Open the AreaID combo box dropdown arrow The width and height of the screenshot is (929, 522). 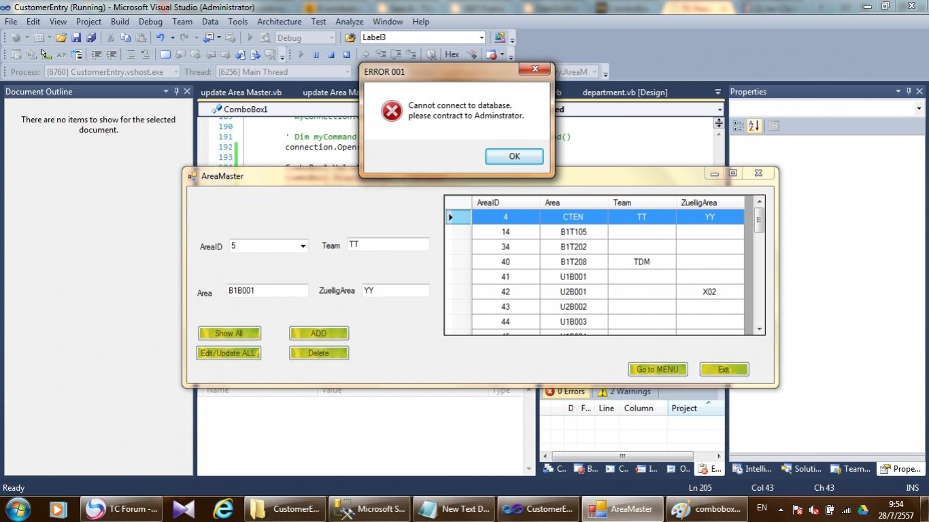pos(303,246)
